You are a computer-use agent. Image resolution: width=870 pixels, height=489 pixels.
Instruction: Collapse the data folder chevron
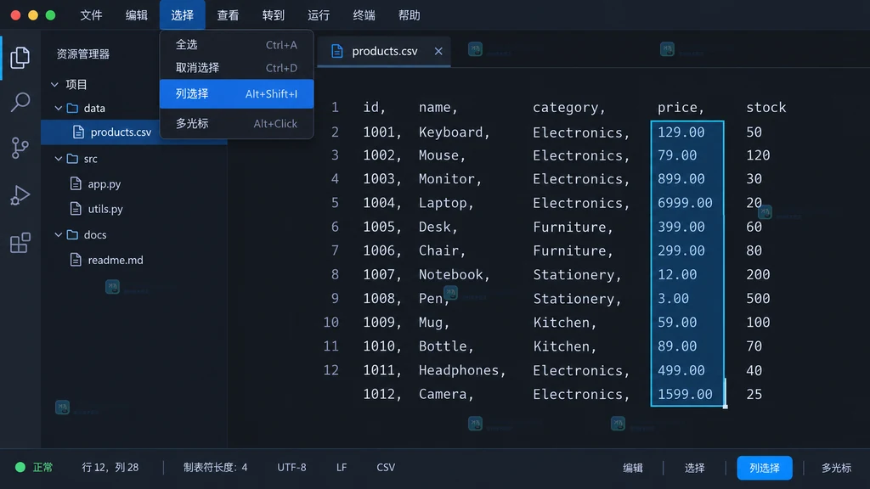click(x=59, y=108)
